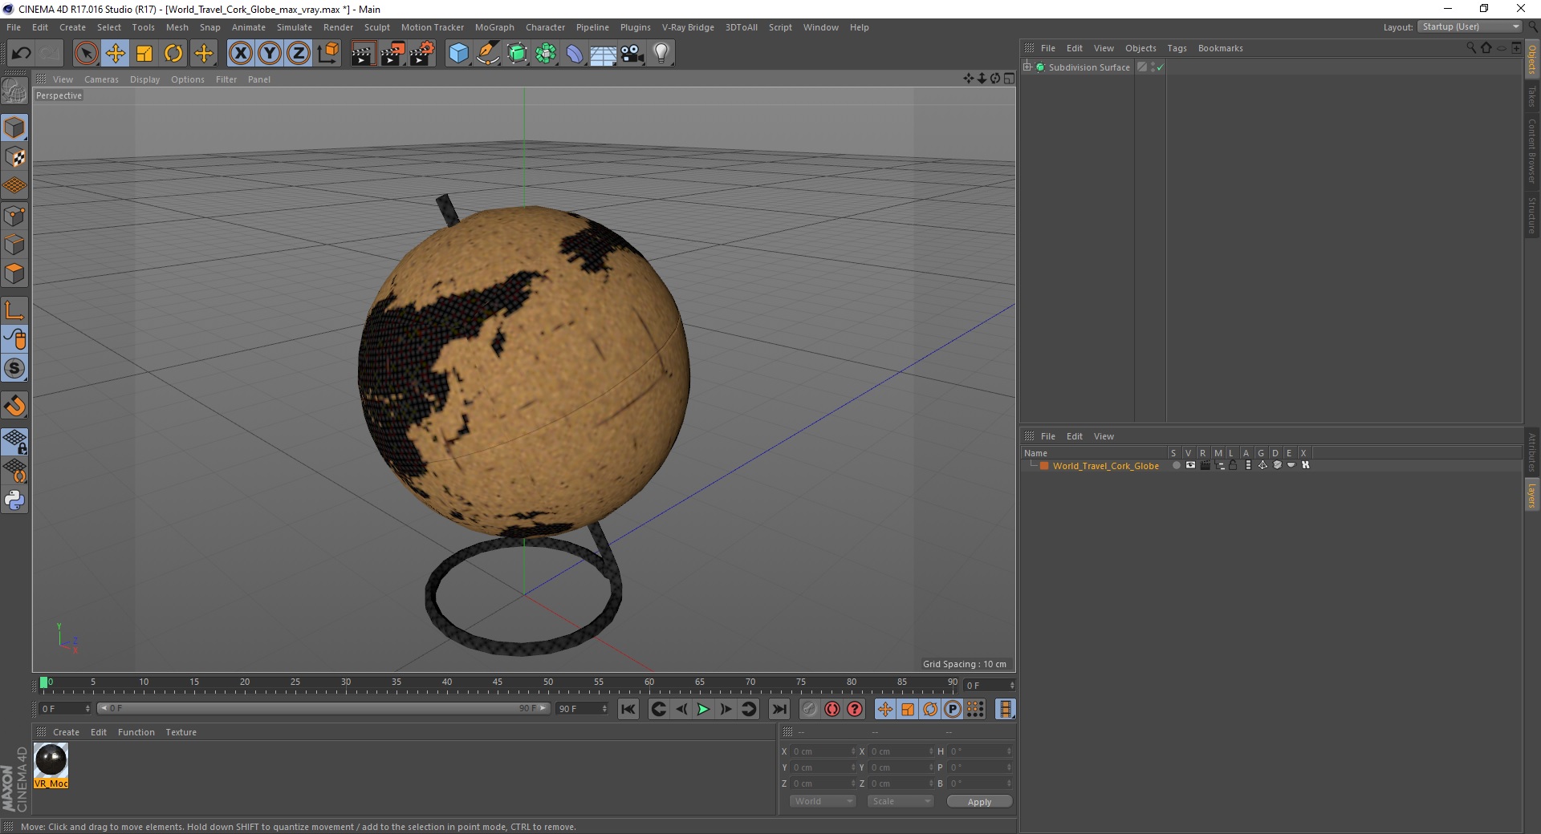
Task: Switch to Polygons mode
Action: (14, 273)
